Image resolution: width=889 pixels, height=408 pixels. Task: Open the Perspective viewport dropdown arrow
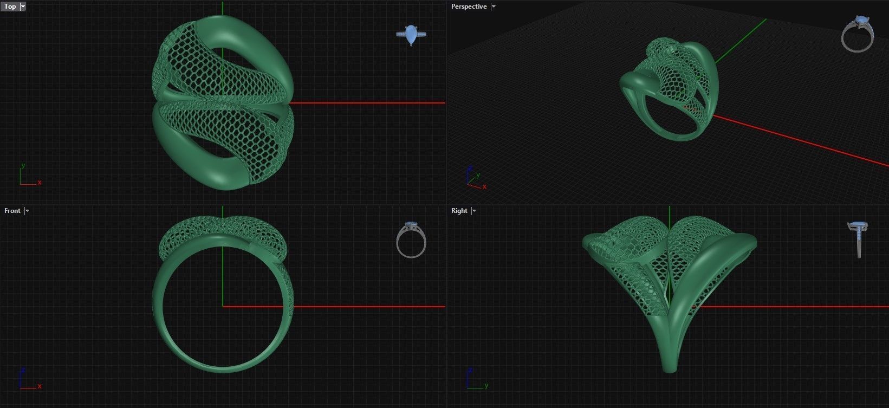click(x=493, y=7)
